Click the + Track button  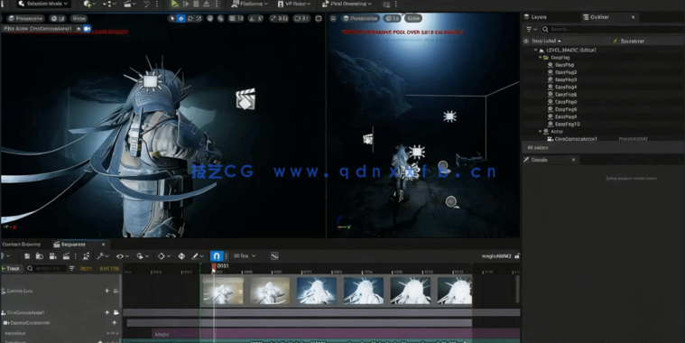click(11, 268)
